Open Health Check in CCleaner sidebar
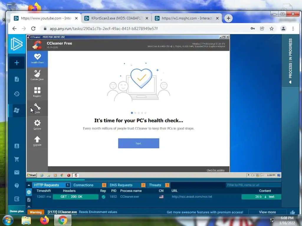302x226 pixels. pos(37,59)
